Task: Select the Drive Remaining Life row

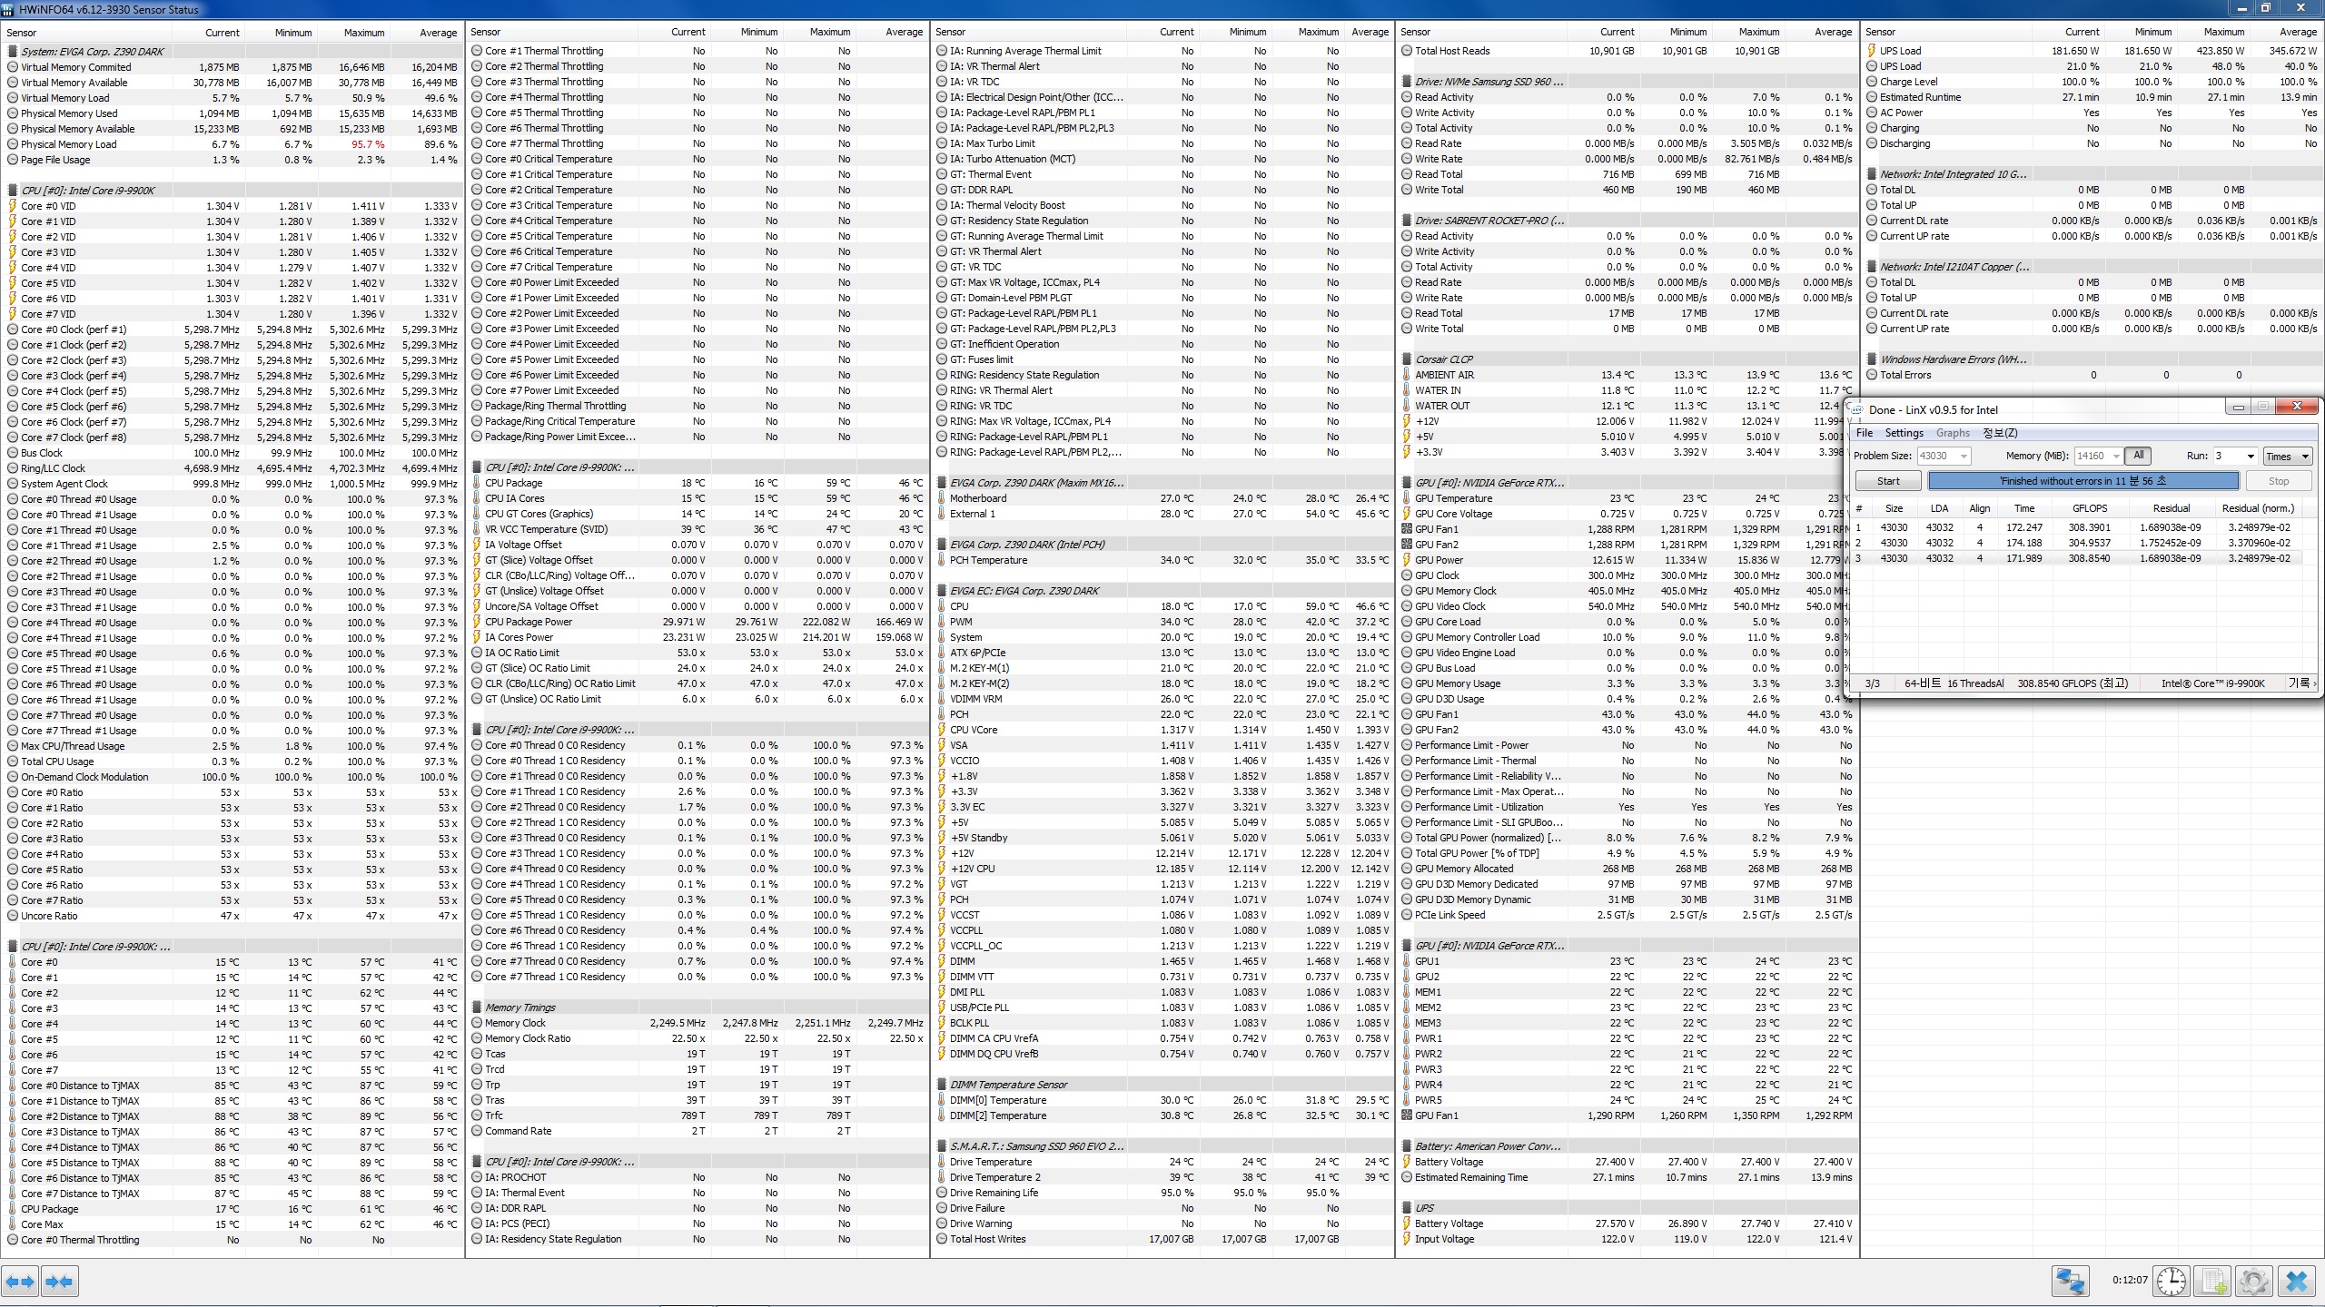Action: click(1162, 1193)
